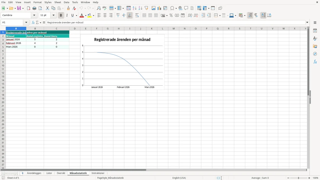Open the Sheet menu
Screen dimensions: 320x180
58,2
